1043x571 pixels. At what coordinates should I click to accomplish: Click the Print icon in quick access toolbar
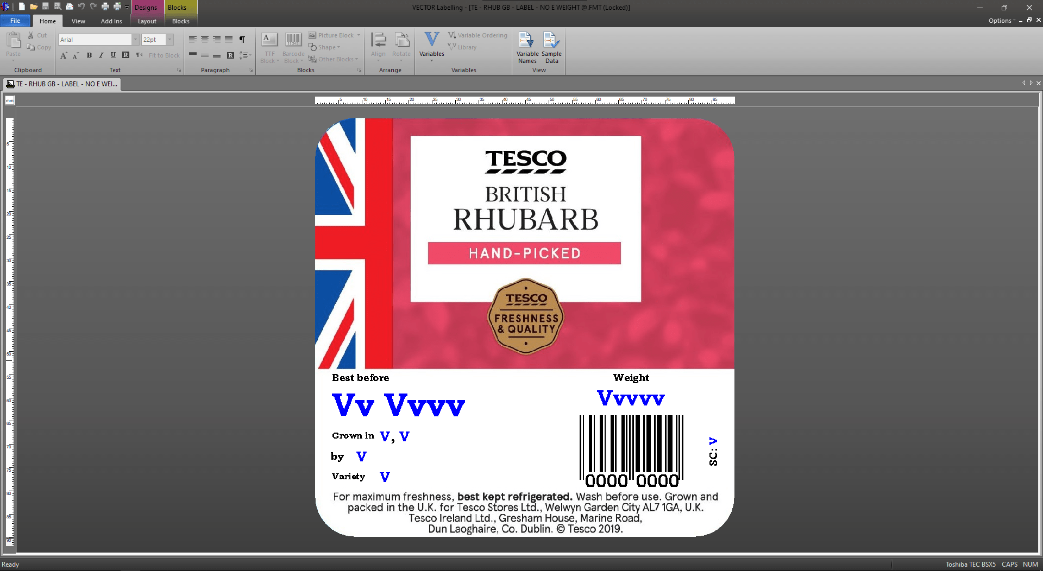(x=105, y=7)
